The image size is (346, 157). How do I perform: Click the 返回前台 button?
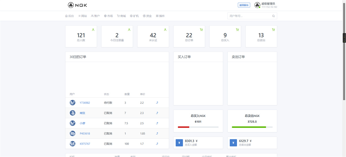[244, 5]
